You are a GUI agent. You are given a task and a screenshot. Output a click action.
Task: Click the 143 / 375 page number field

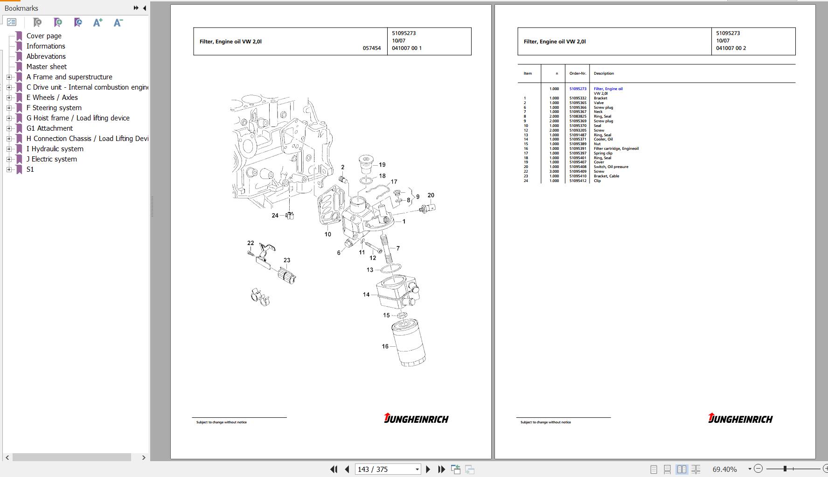384,470
